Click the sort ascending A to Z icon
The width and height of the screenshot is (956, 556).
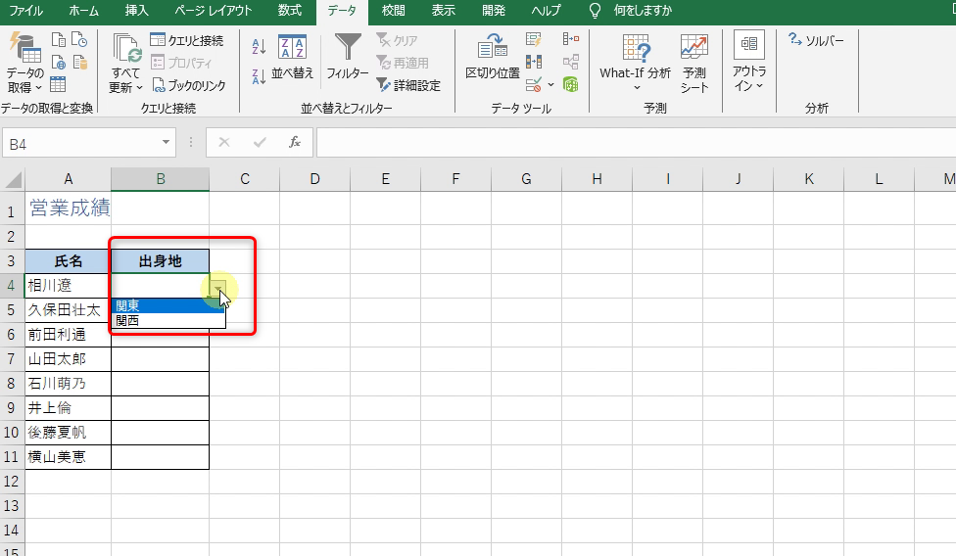(x=259, y=46)
